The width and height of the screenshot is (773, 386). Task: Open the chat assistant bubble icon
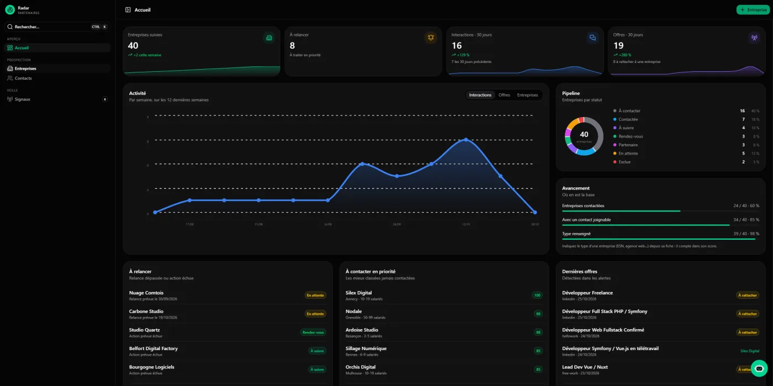click(759, 368)
